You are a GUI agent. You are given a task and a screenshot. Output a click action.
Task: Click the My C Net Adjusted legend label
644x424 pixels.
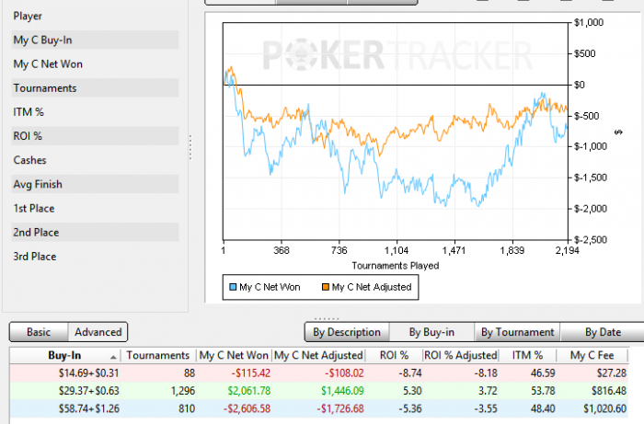point(372,287)
